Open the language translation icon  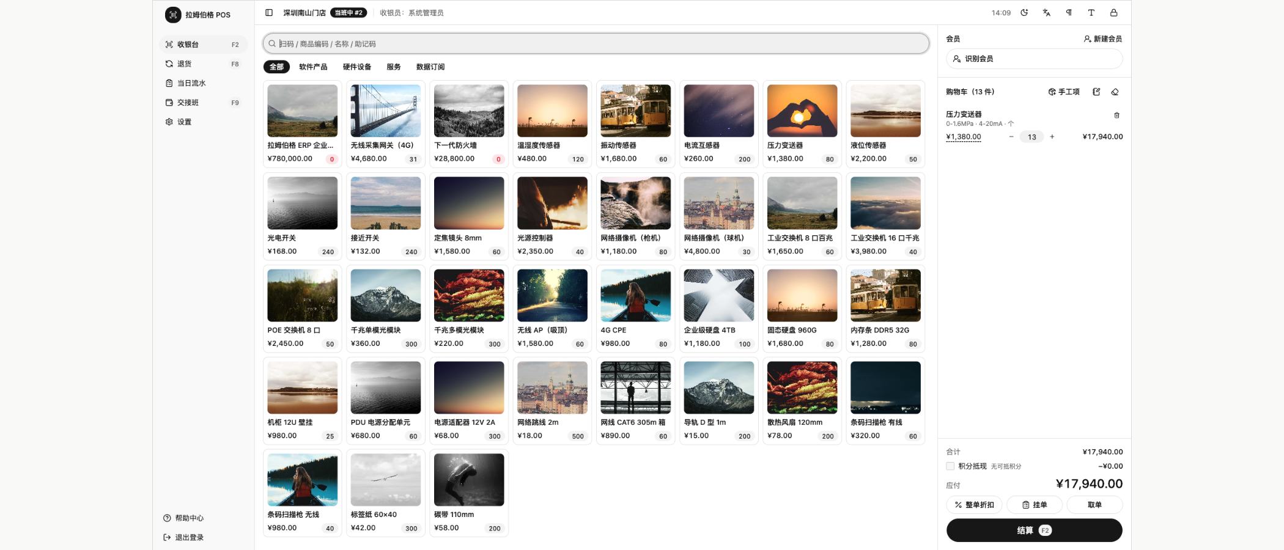pyautogui.click(x=1047, y=13)
